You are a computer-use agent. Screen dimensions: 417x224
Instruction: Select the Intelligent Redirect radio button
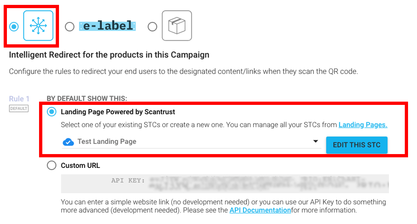(14, 26)
